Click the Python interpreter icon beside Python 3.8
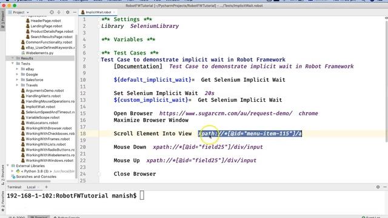388x218 pixels. (x=18, y=171)
